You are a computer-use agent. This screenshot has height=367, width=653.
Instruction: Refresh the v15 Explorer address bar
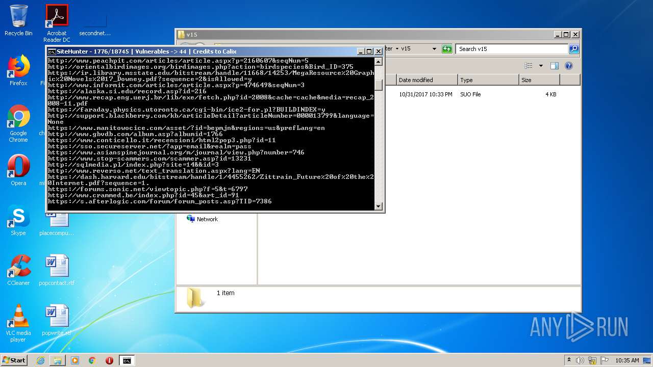click(447, 49)
